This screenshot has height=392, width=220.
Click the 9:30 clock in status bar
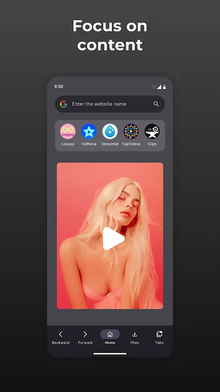point(59,87)
